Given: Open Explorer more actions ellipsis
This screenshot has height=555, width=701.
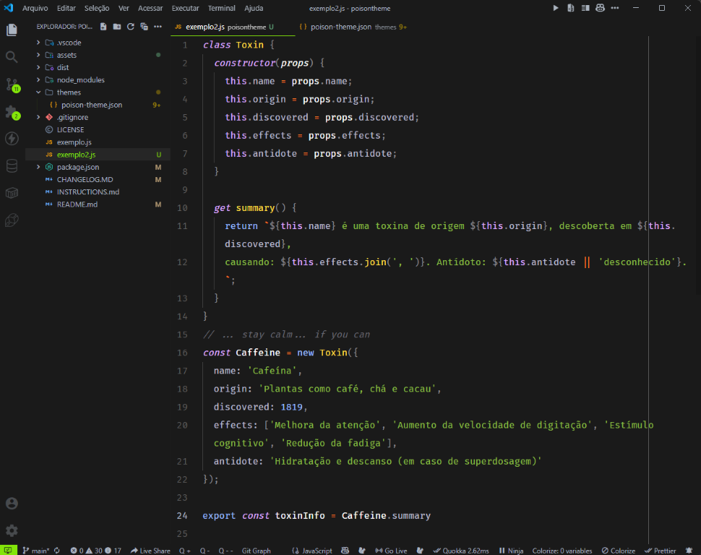Looking at the screenshot, I should tap(158, 27).
